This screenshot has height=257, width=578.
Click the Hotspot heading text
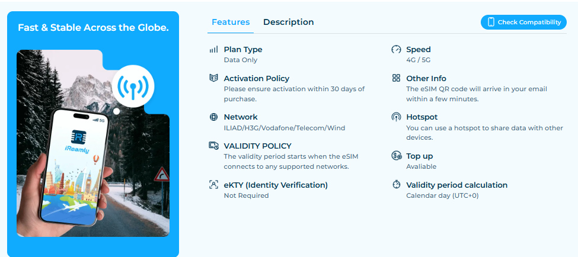coord(421,117)
